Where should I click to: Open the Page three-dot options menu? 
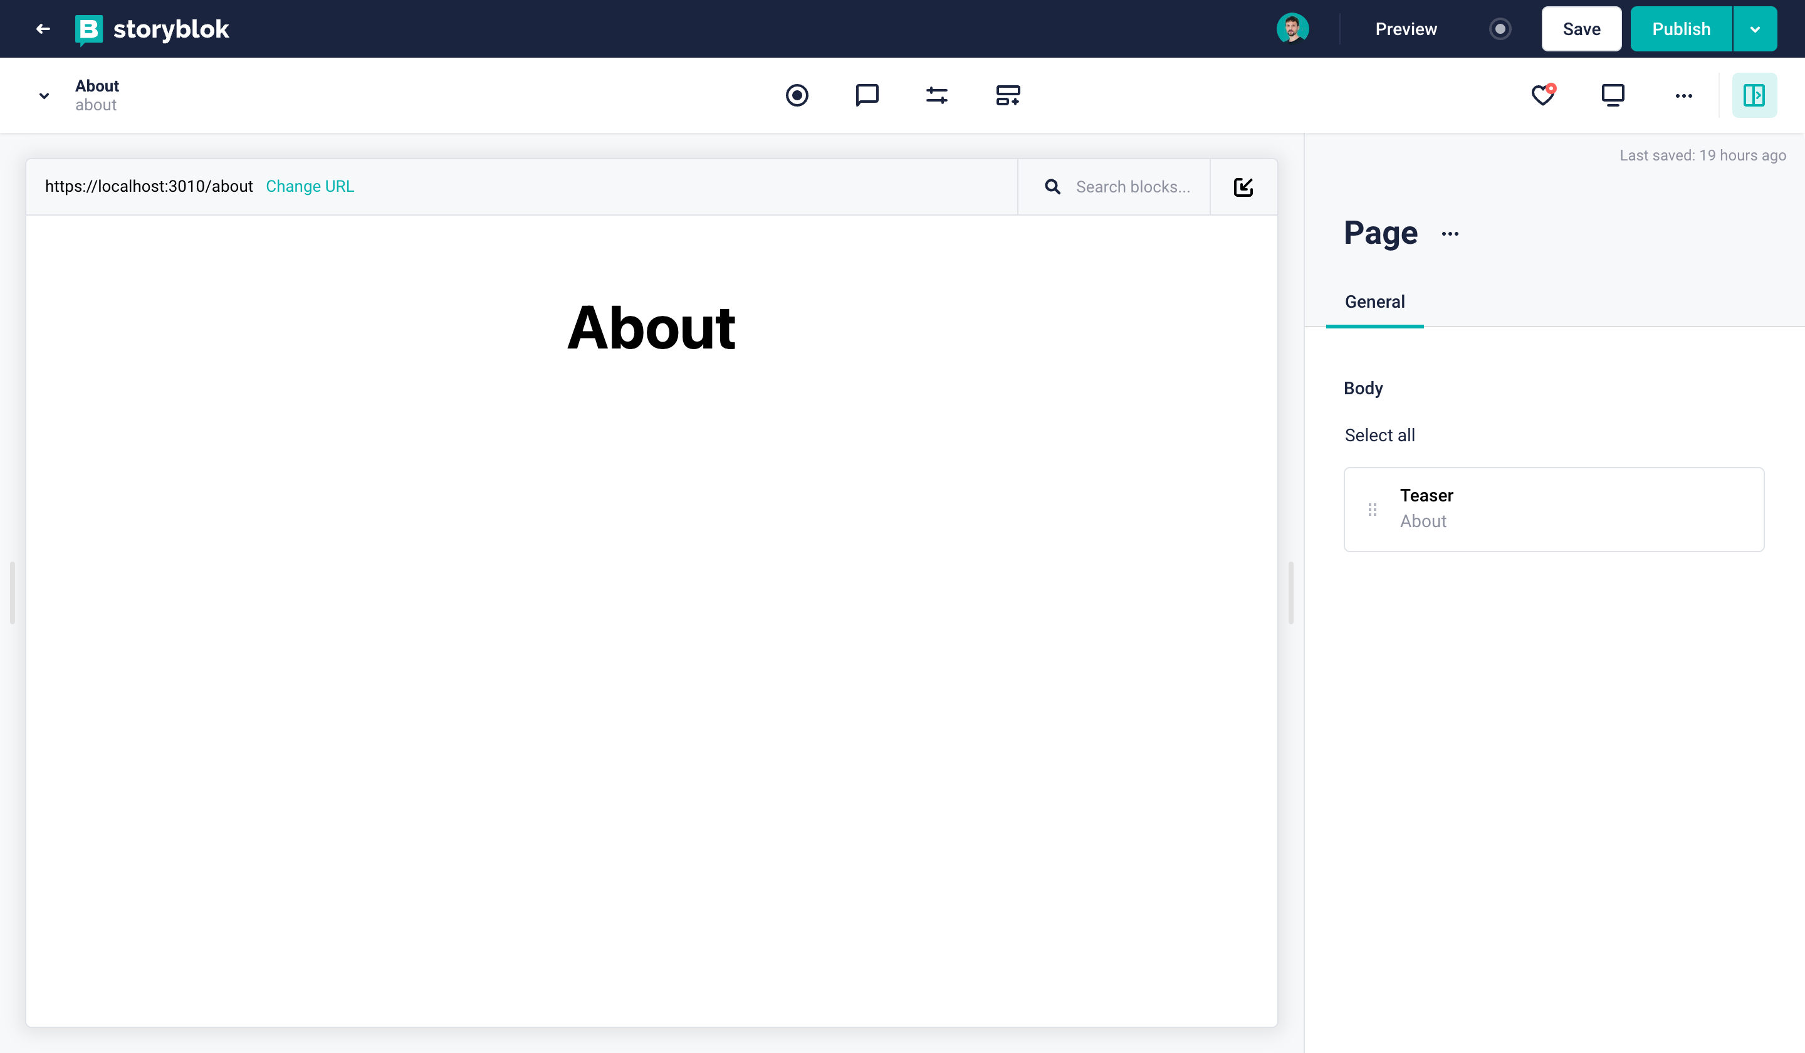(x=1450, y=234)
